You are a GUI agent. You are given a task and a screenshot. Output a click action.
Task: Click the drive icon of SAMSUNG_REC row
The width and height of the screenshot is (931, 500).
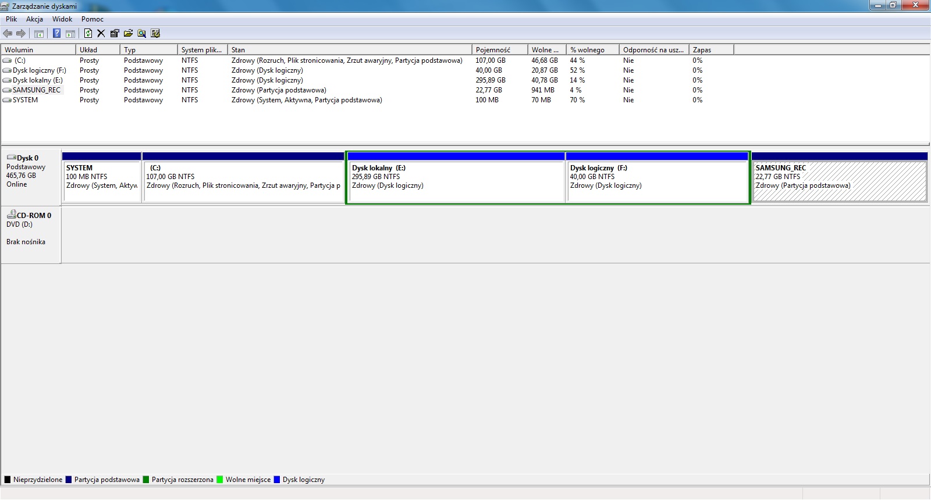point(7,90)
